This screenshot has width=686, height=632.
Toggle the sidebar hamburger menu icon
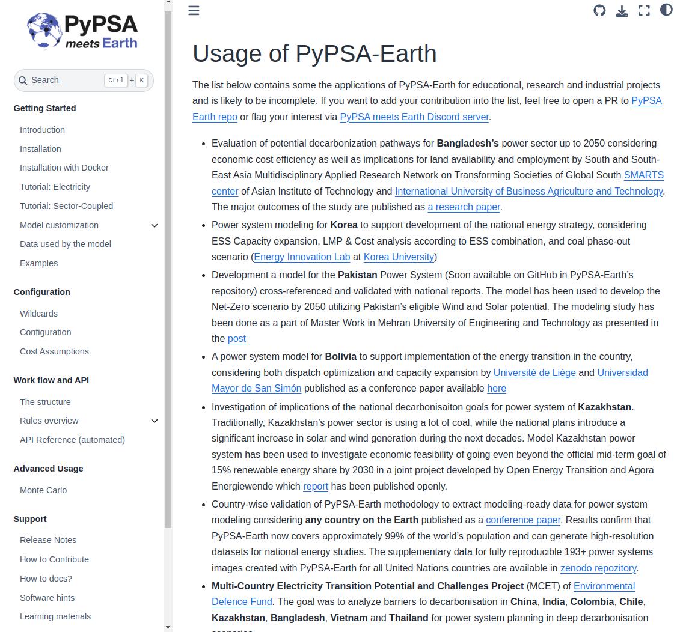pyautogui.click(x=194, y=10)
